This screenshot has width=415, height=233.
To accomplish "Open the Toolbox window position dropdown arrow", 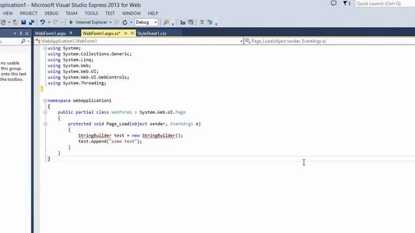I will coord(14,33).
